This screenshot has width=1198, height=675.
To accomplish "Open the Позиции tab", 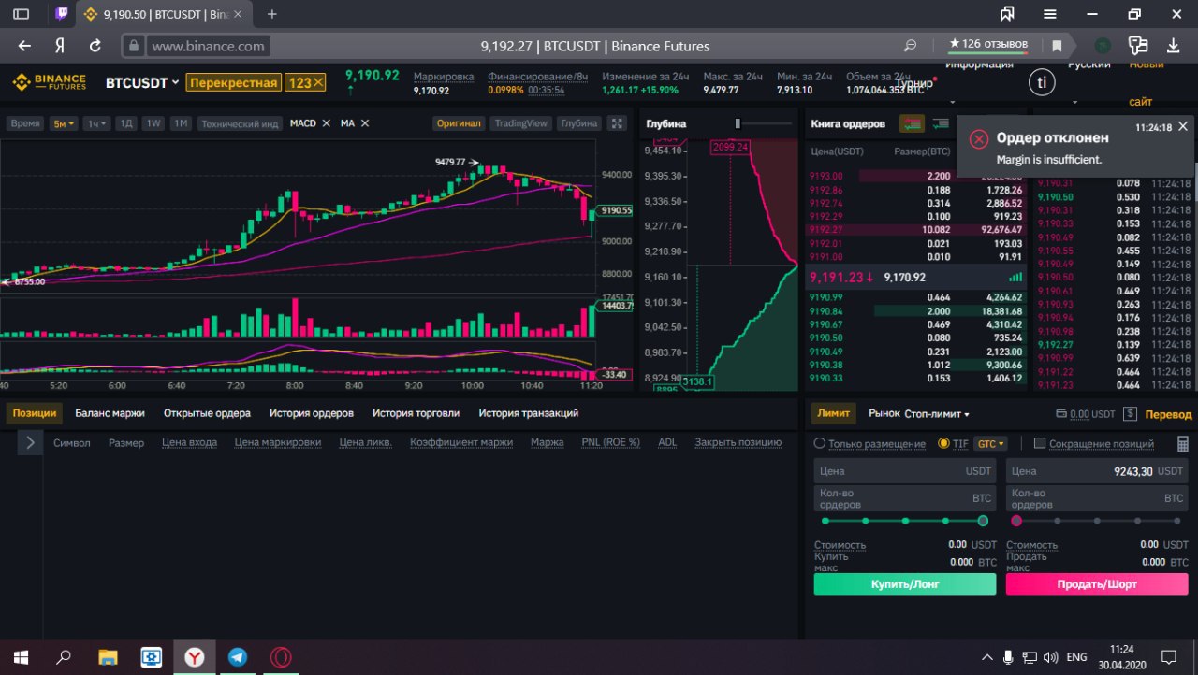I will click(x=35, y=413).
